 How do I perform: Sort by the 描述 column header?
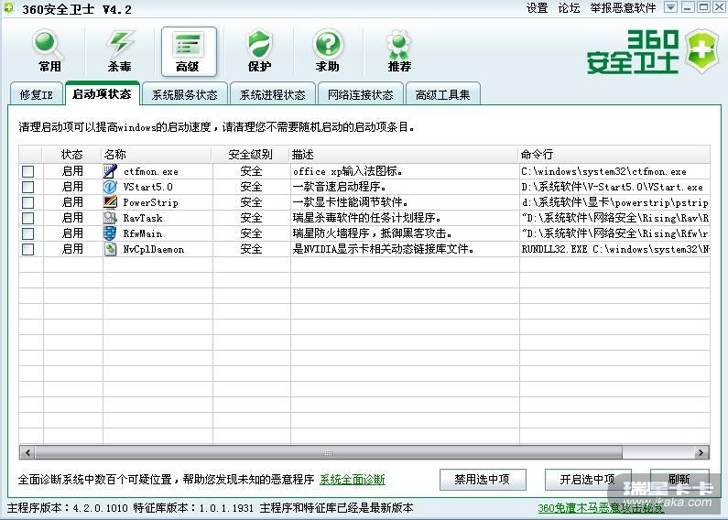click(x=404, y=154)
